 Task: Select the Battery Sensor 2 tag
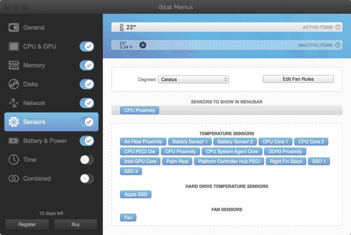[x=235, y=142]
